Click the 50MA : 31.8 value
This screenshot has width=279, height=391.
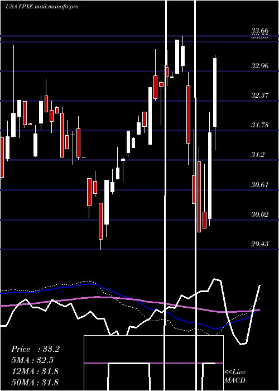35,382
